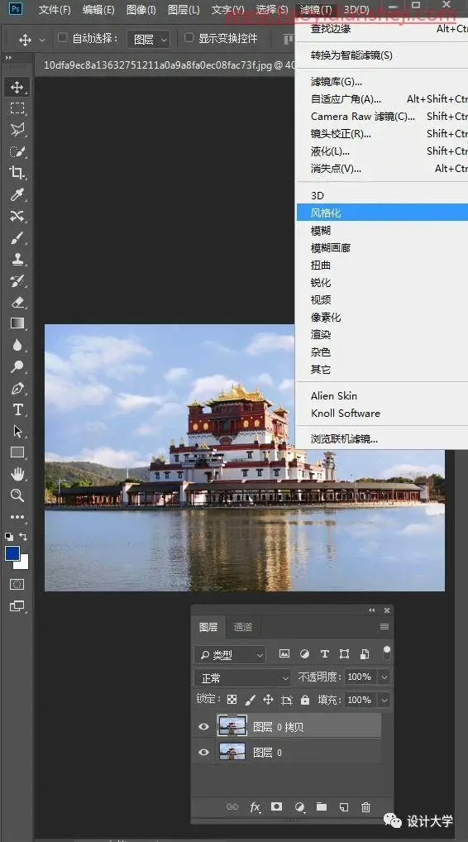
Task: Open the Edit Toolbar three-dots button
Action: point(17,517)
